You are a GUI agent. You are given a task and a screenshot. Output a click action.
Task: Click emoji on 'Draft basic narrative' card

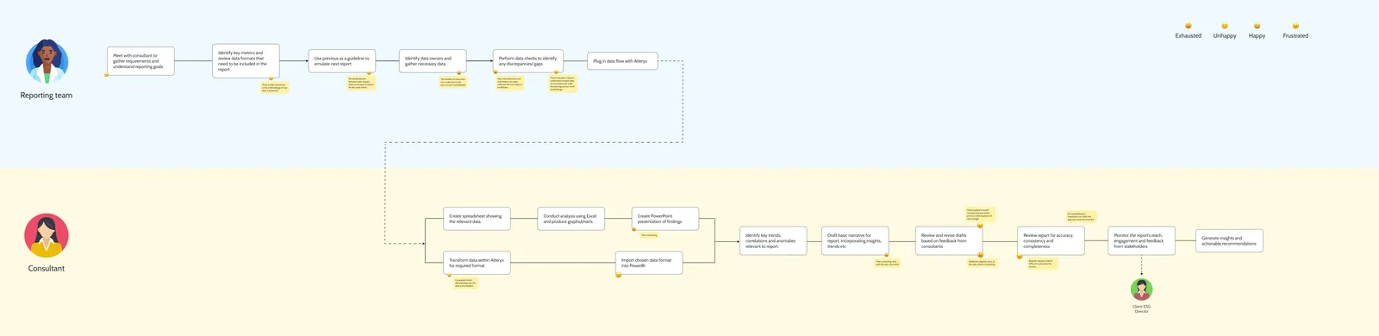click(x=886, y=255)
